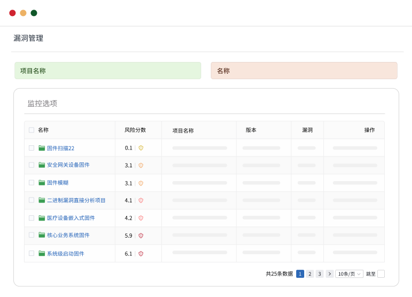Click the folder icon beside 医疗设备嵌入式固件

point(42,218)
